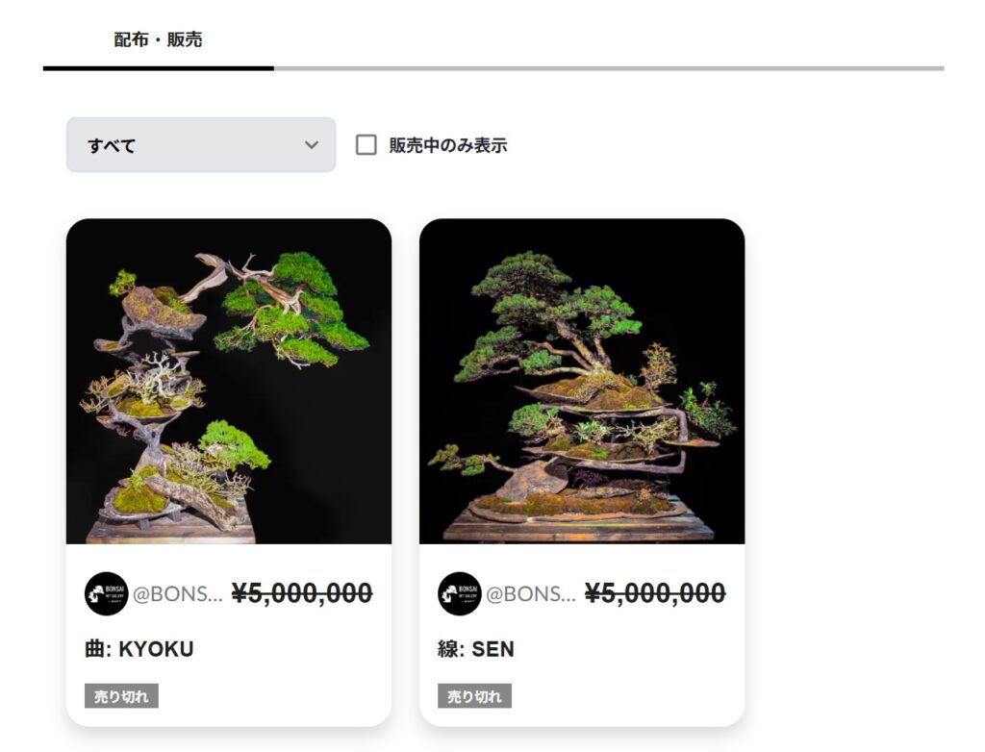Open the 配布・販売 tab
This screenshot has height=752, width=985.
tap(158, 39)
